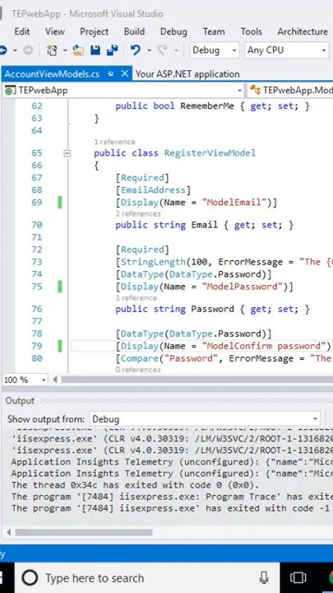The image size is (333, 593).
Task: Click the Open File folder icon
Action: [x=79, y=50]
